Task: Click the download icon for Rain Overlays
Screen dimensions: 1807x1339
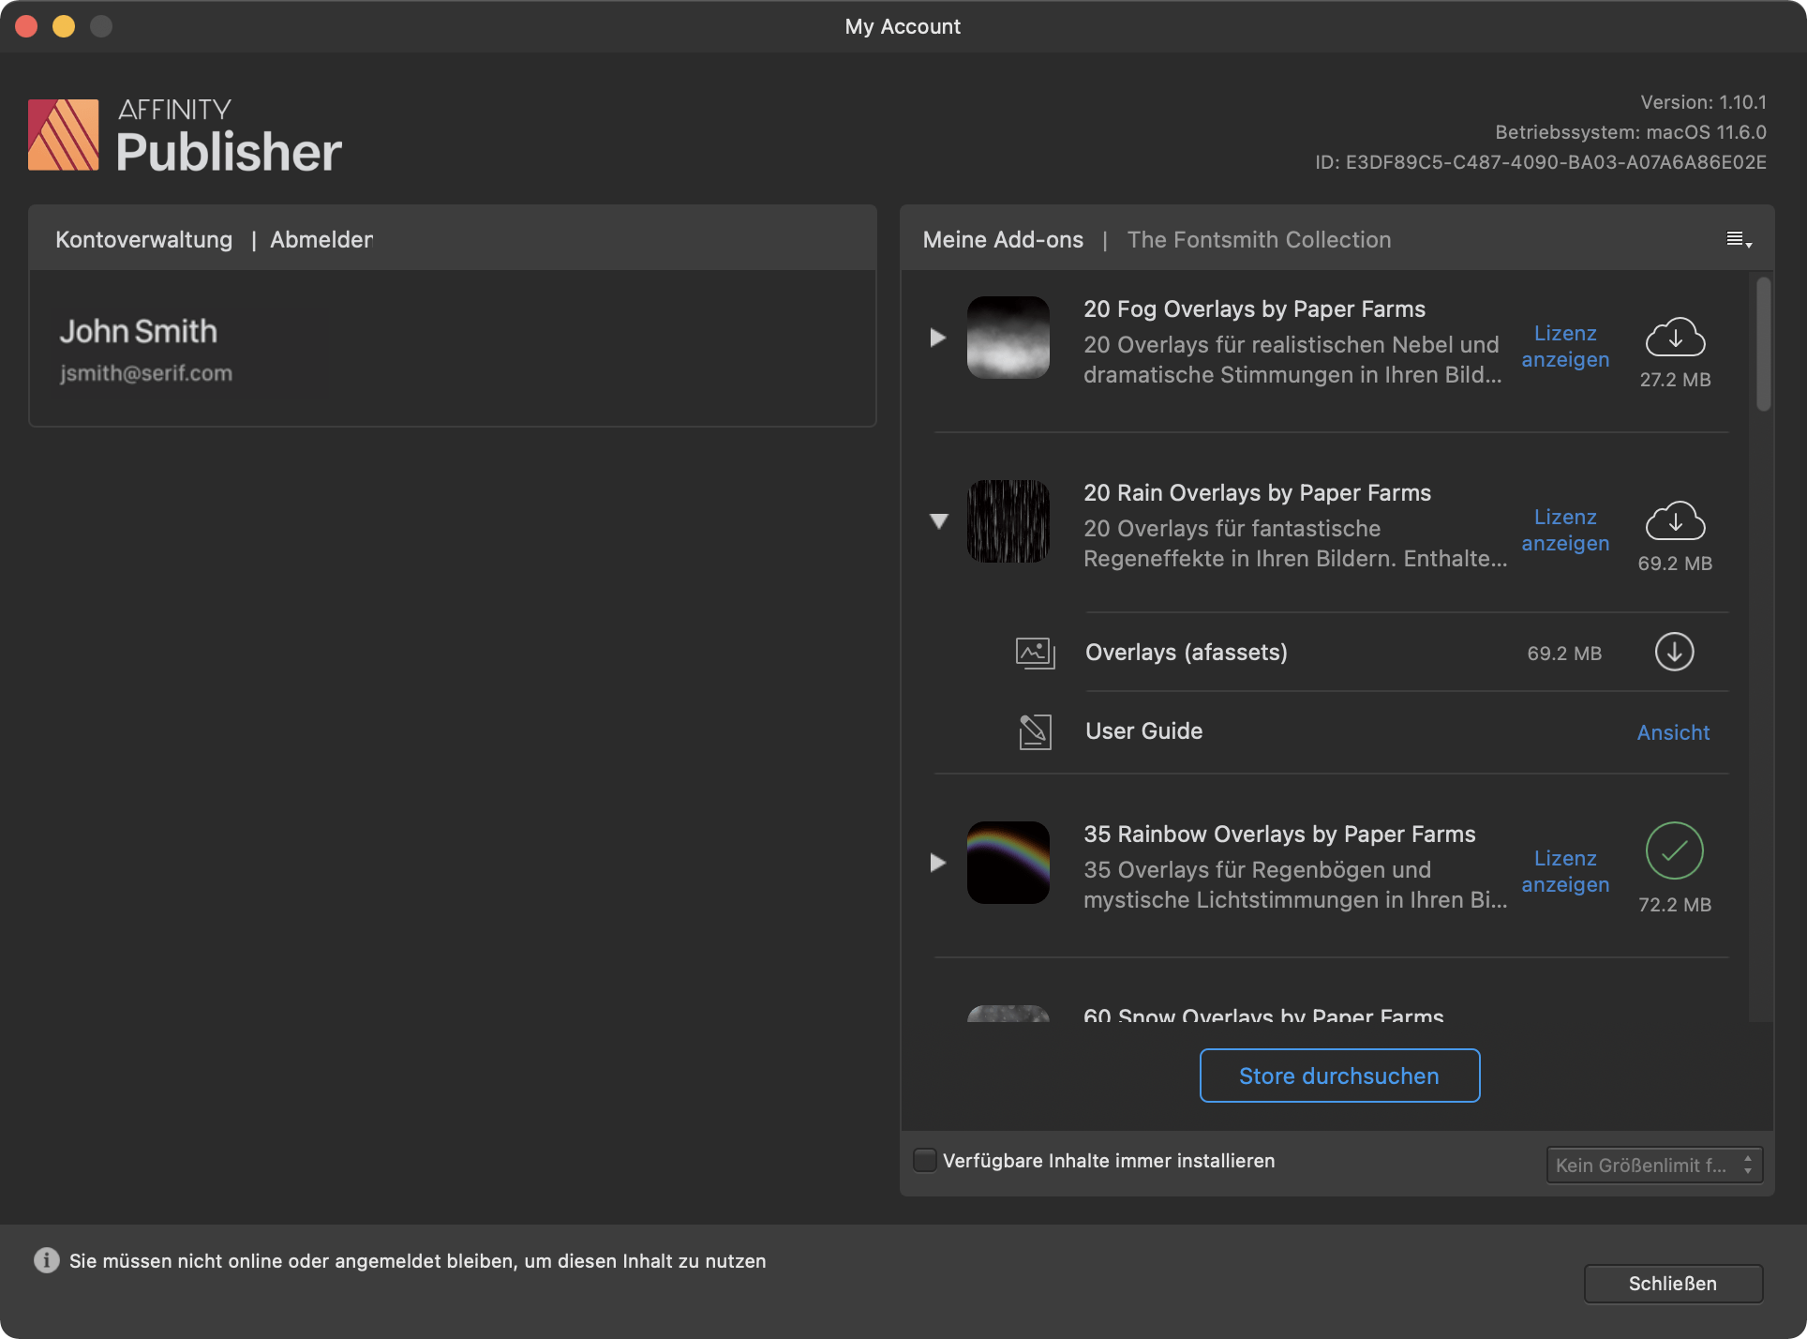Action: [x=1675, y=521]
